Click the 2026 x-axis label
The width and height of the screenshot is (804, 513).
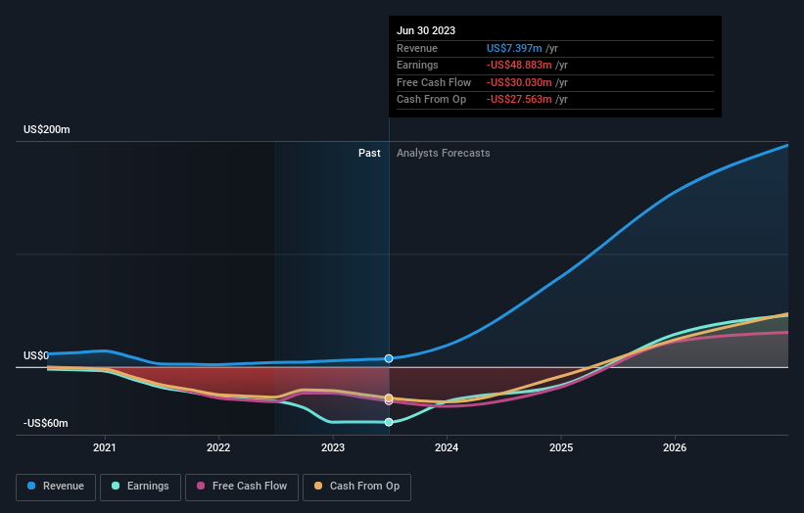click(x=675, y=447)
